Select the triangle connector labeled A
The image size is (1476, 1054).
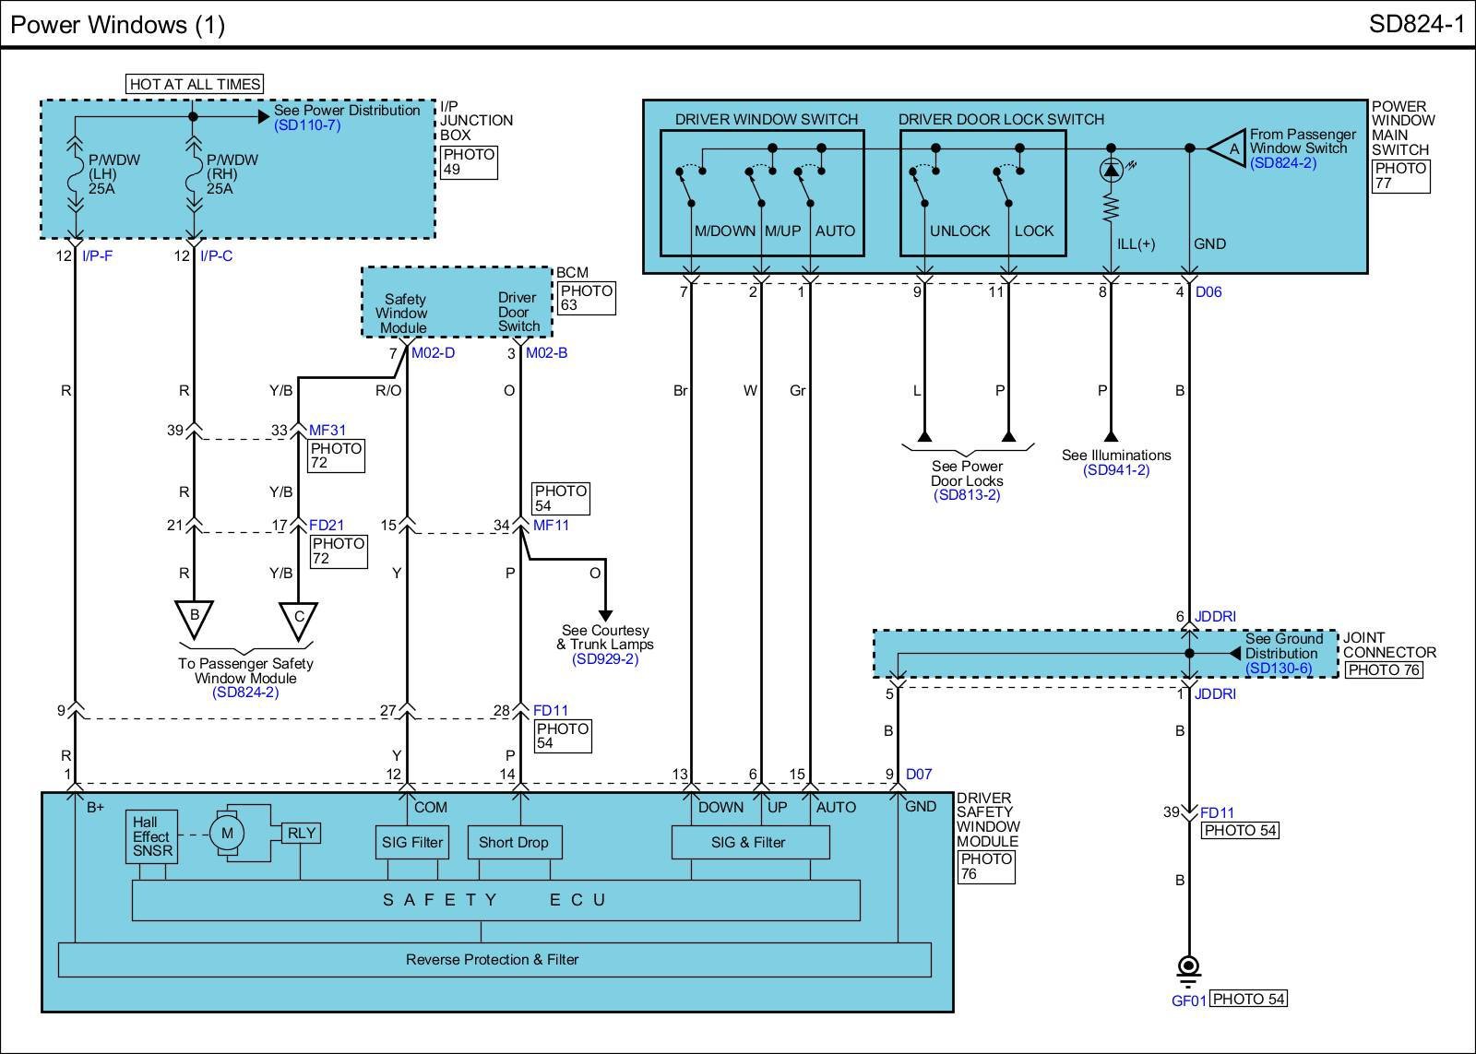click(1230, 148)
